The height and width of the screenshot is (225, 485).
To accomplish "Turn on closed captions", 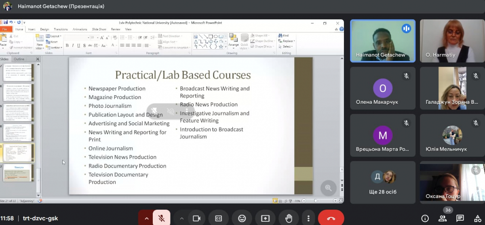I will 219,219.
